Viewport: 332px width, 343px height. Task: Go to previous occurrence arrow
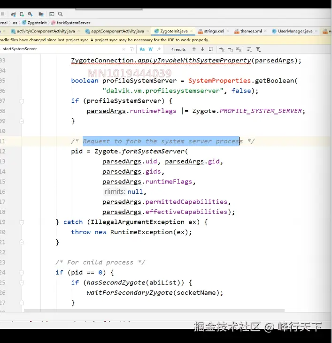pos(194,49)
